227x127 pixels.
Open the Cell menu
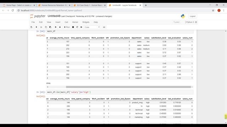[66, 22]
